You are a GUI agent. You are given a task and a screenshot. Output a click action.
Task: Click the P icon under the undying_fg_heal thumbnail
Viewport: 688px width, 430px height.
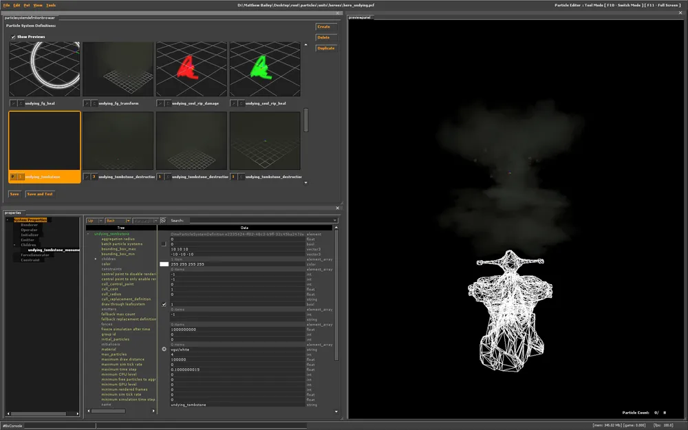click(13, 103)
